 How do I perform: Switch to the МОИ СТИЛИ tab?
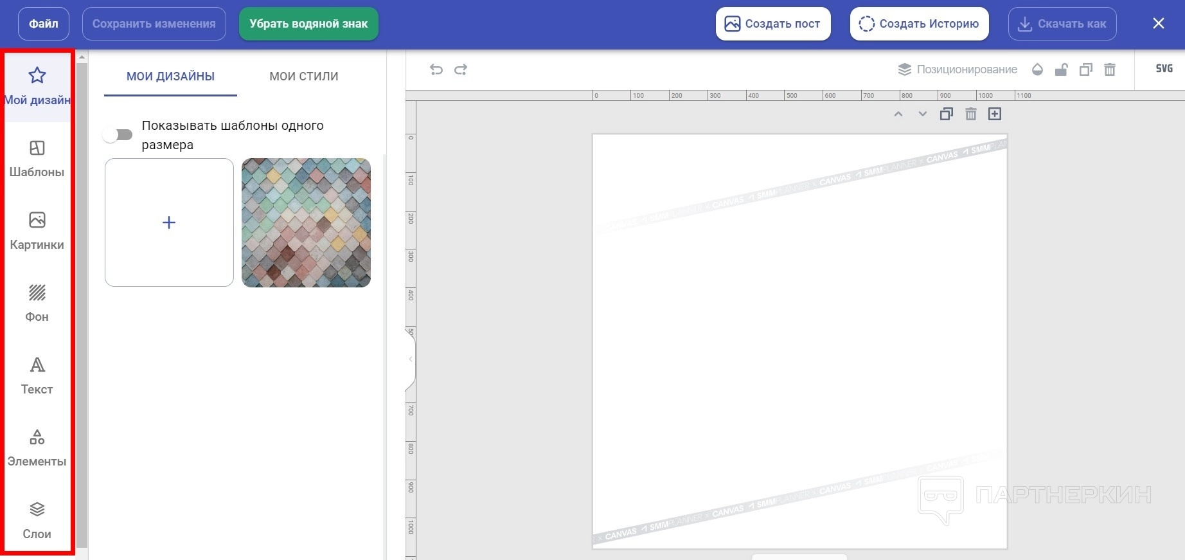[304, 77]
